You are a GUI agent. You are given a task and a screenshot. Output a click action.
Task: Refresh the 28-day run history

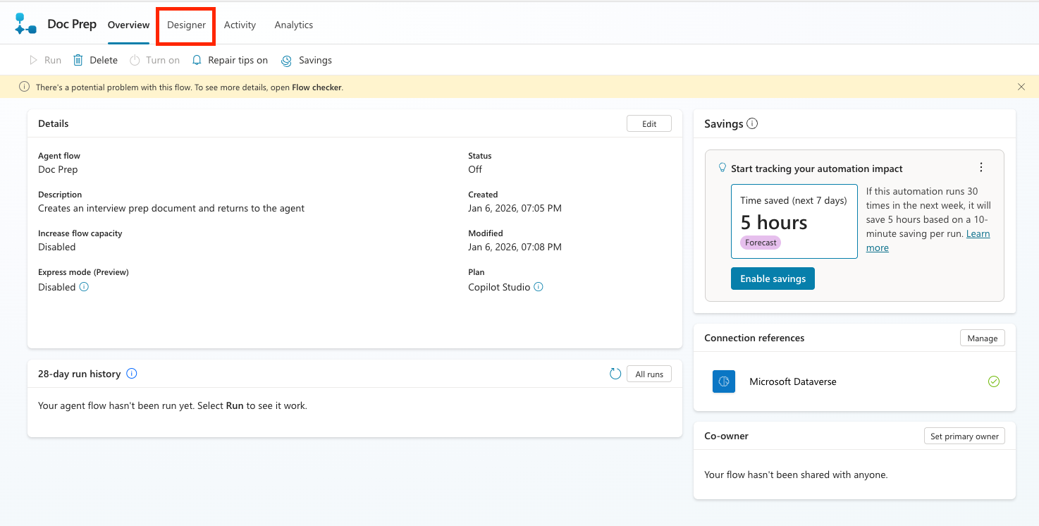[x=615, y=374]
